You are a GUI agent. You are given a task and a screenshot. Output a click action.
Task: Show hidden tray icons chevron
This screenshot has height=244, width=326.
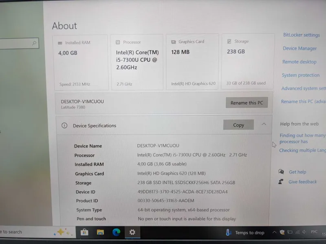(274, 232)
